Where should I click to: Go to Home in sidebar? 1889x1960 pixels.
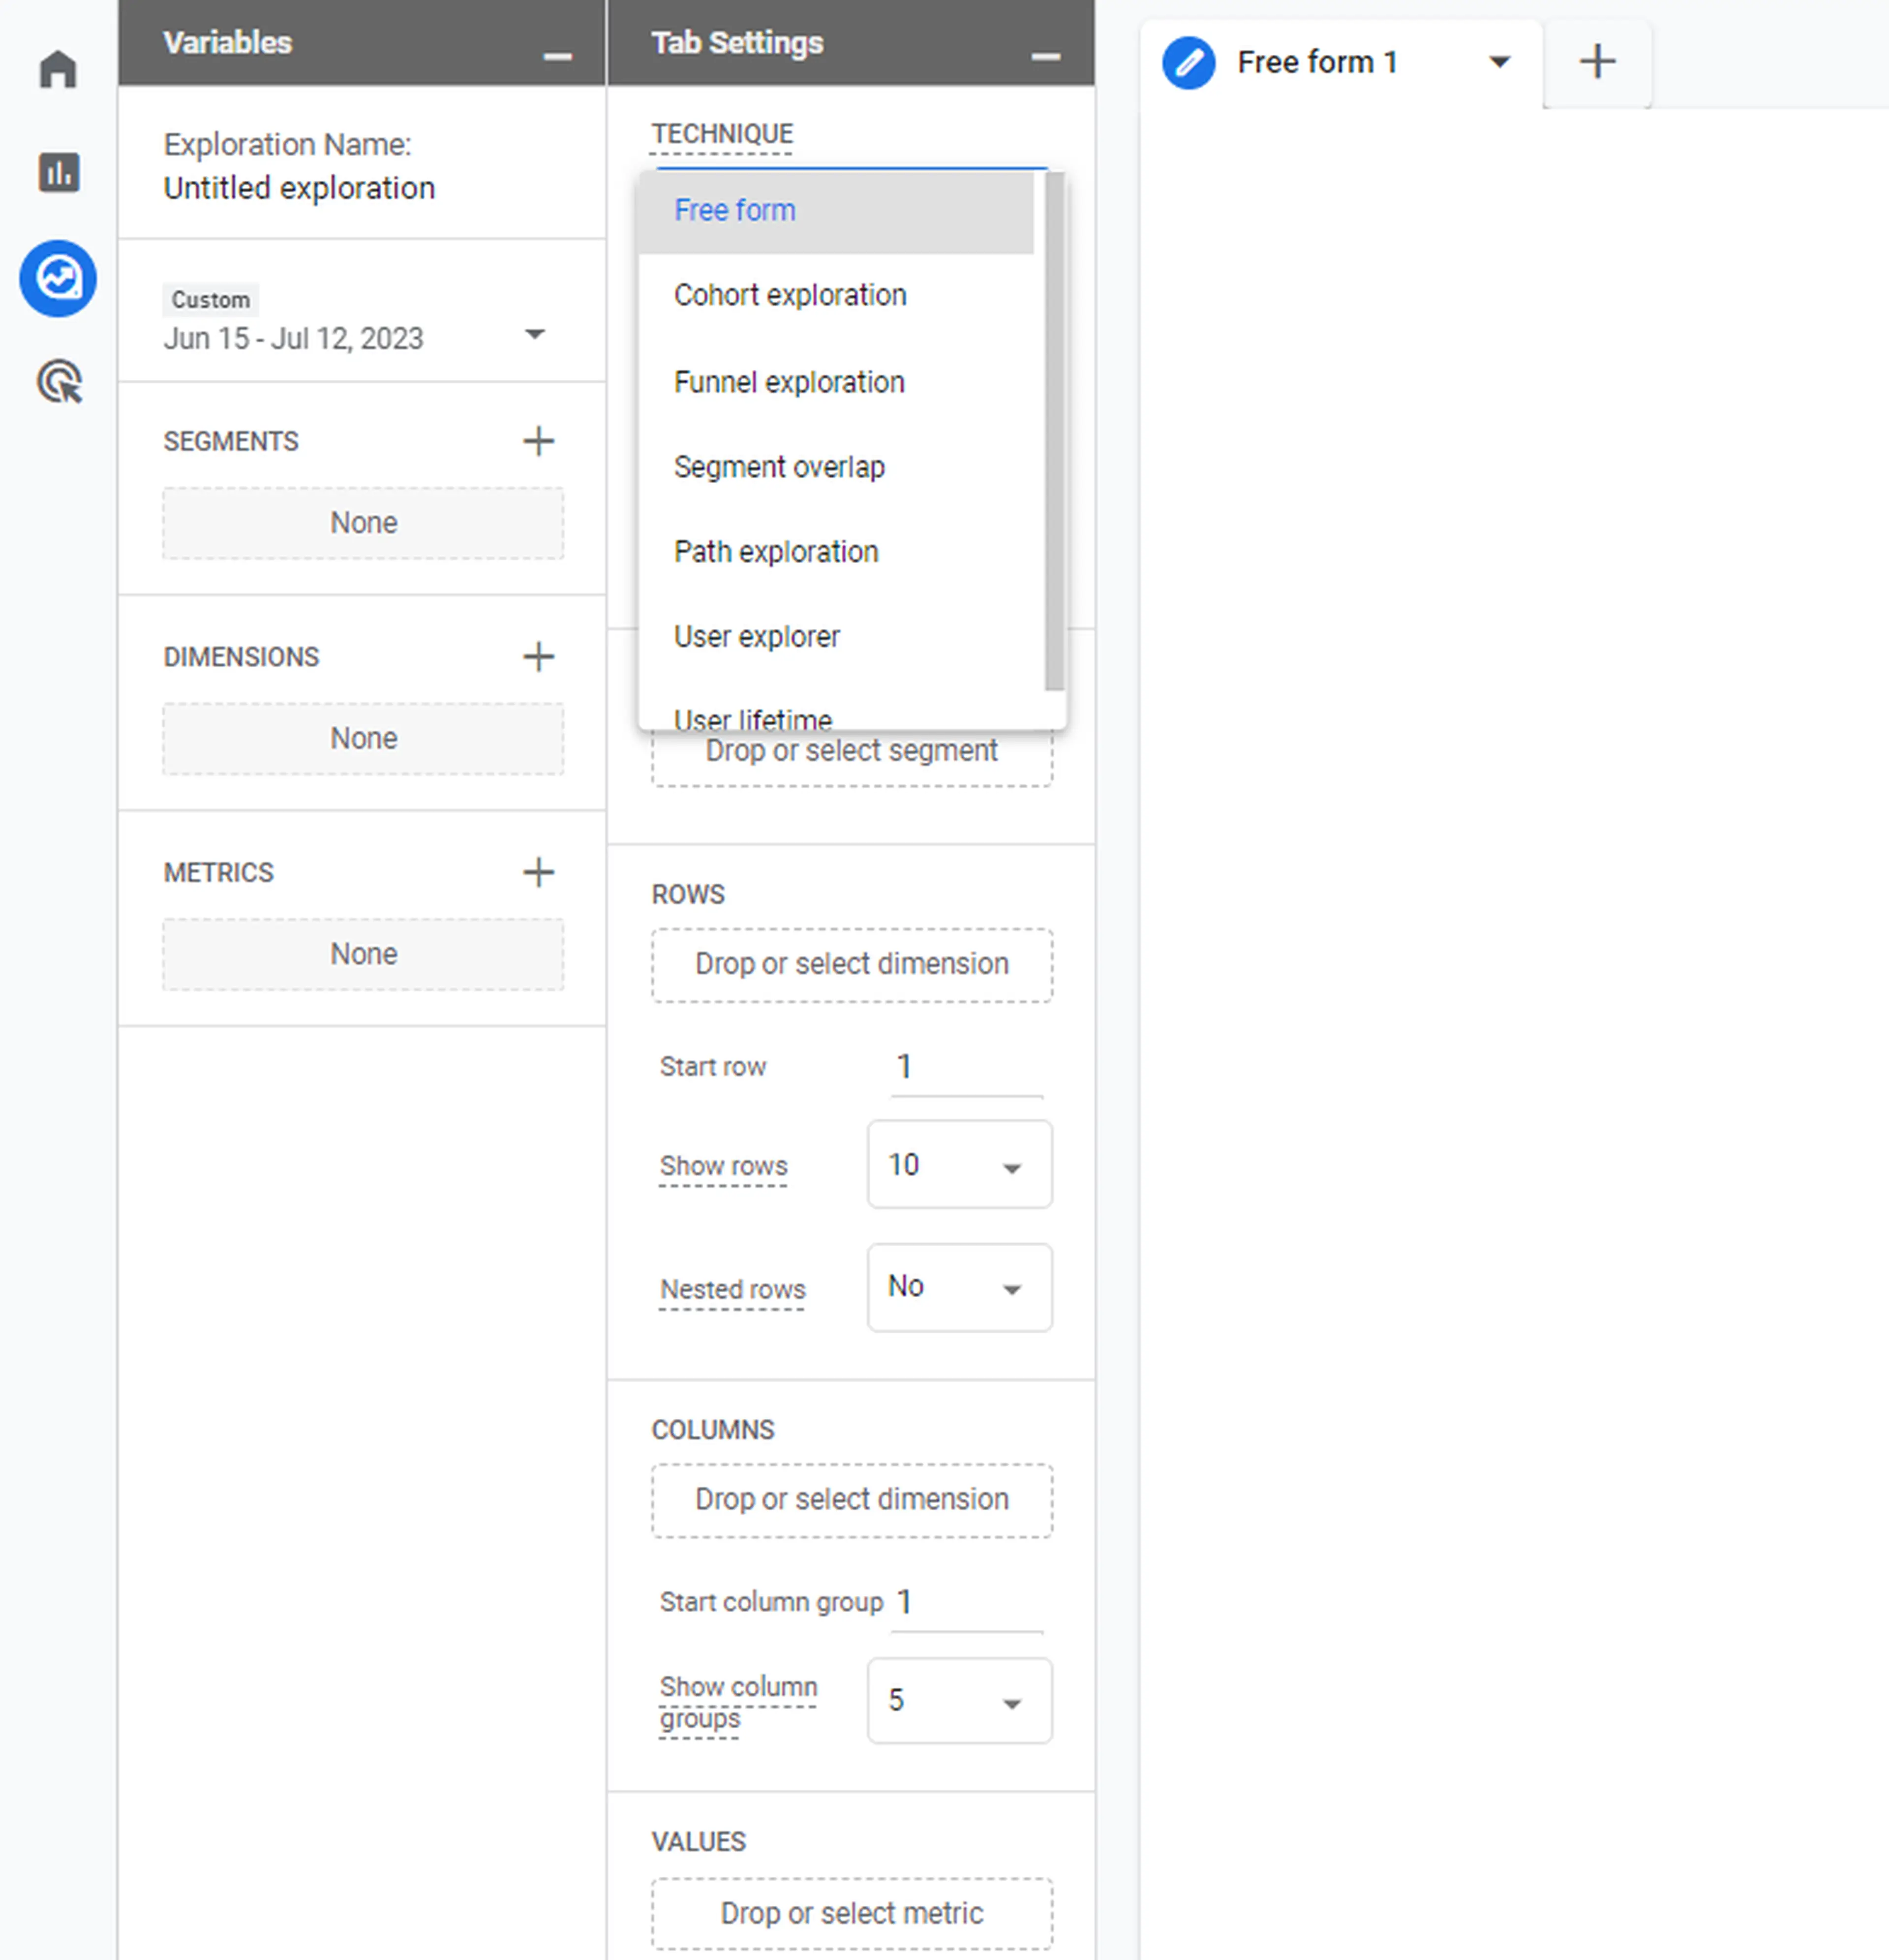pos(58,70)
